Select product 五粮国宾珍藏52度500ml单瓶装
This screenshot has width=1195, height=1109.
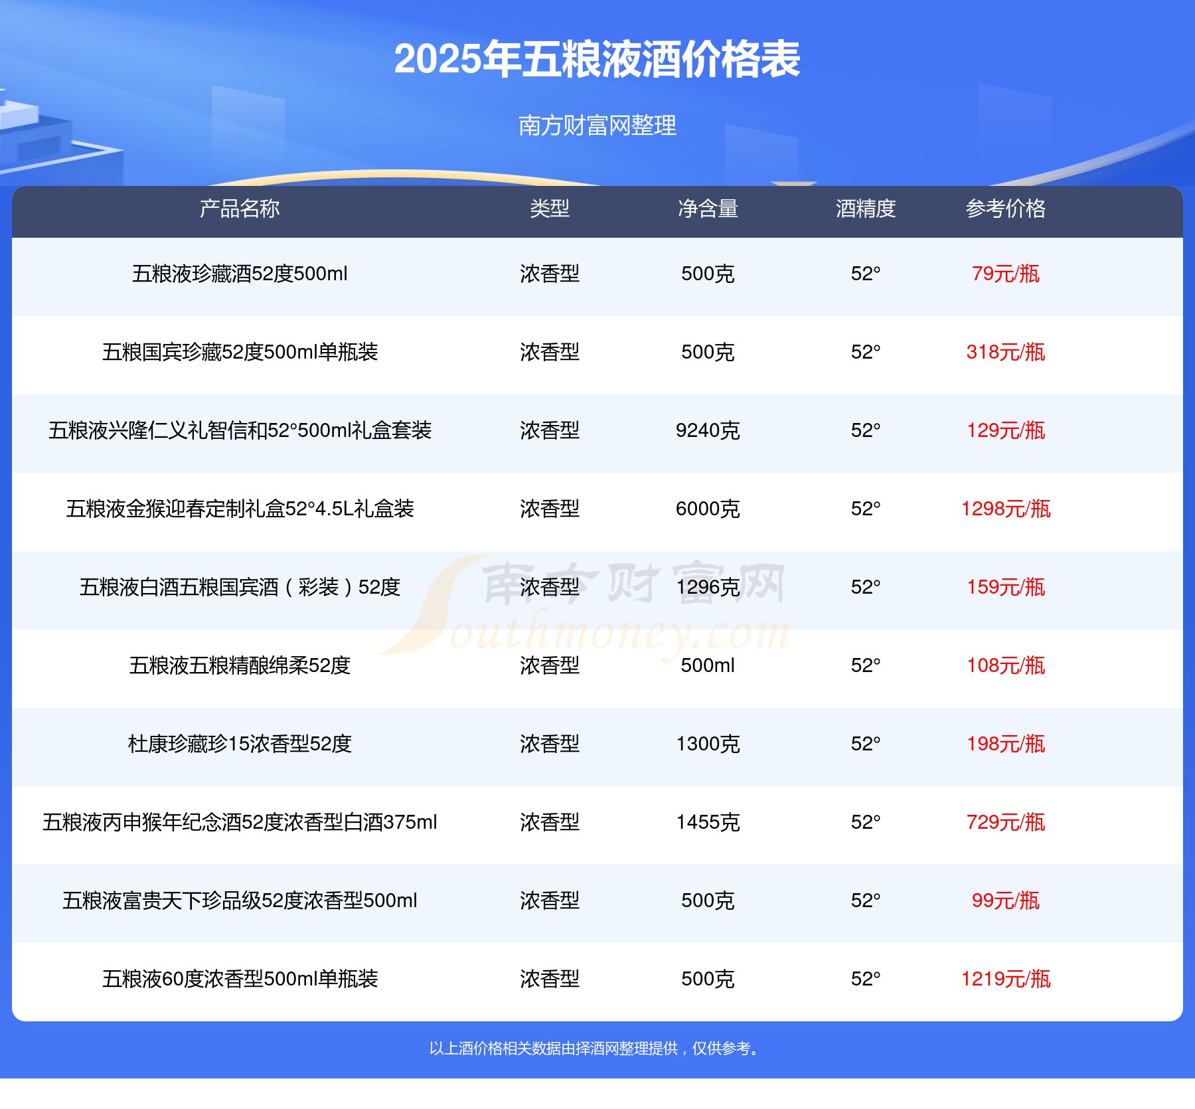coord(240,352)
